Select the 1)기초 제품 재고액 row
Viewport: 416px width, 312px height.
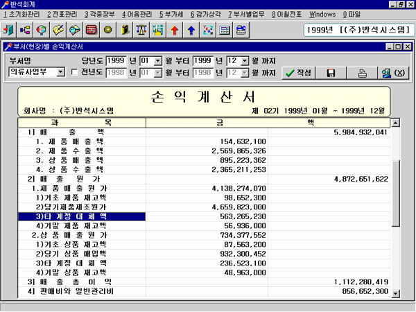pos(204,198)
